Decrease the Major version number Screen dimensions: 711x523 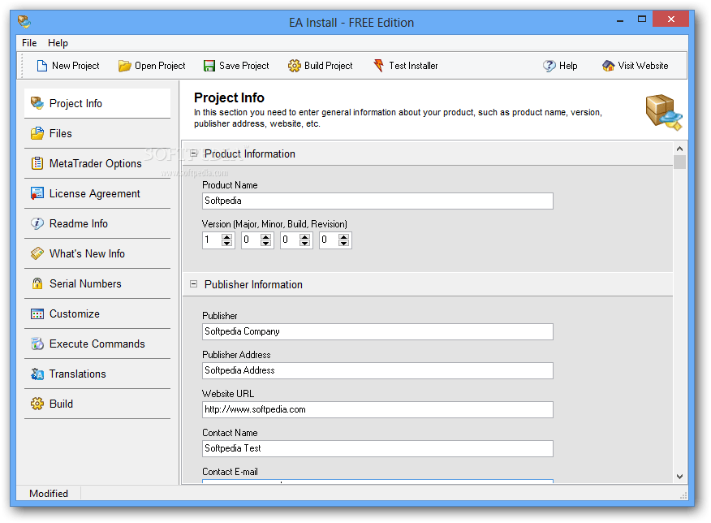[x=226, y=243]
